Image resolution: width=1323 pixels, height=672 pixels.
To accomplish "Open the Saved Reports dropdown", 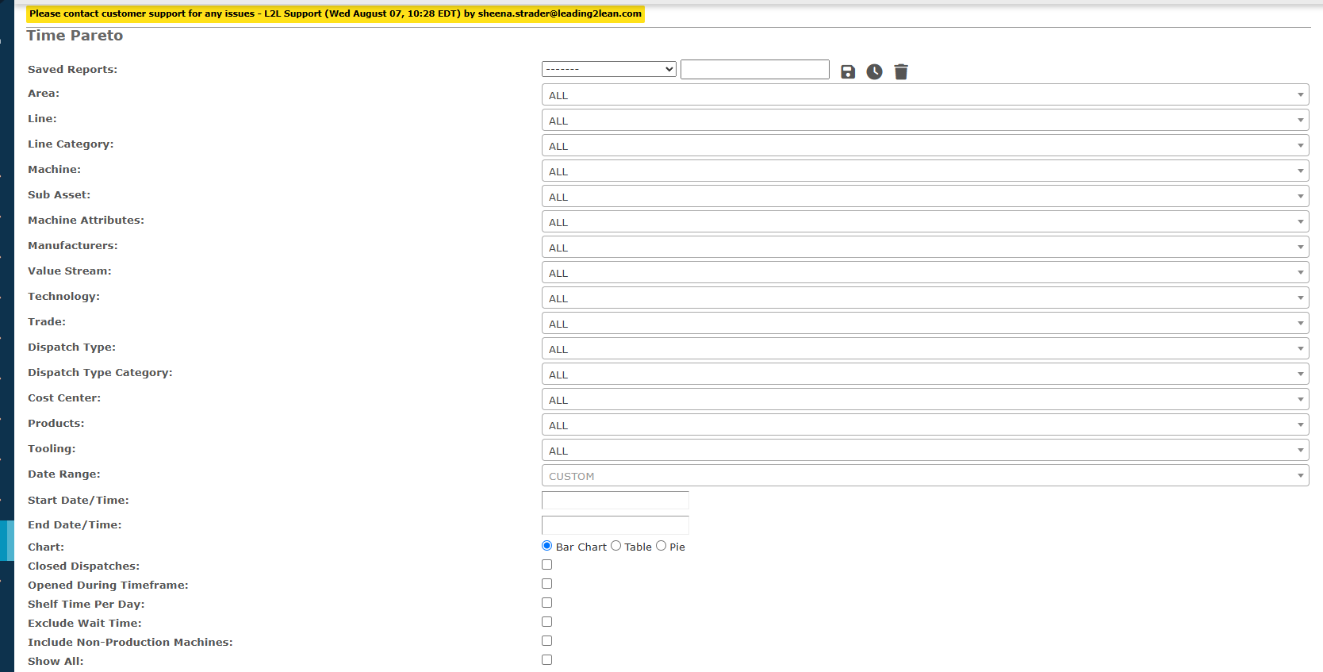I will click(609, 69).
